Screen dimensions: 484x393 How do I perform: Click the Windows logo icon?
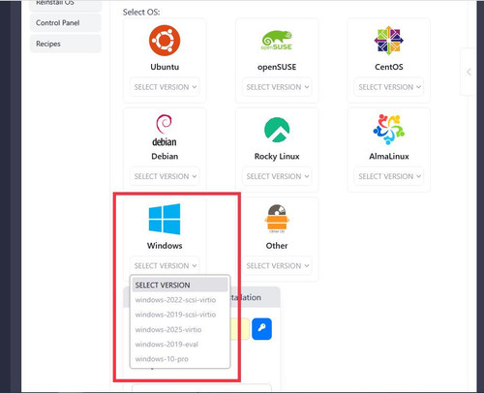pyautogui.click(x=165, y=219)
